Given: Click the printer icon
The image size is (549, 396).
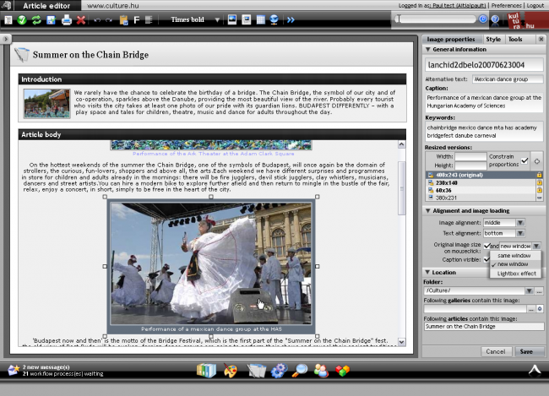Looking at the screenshot, I should 66,20.
